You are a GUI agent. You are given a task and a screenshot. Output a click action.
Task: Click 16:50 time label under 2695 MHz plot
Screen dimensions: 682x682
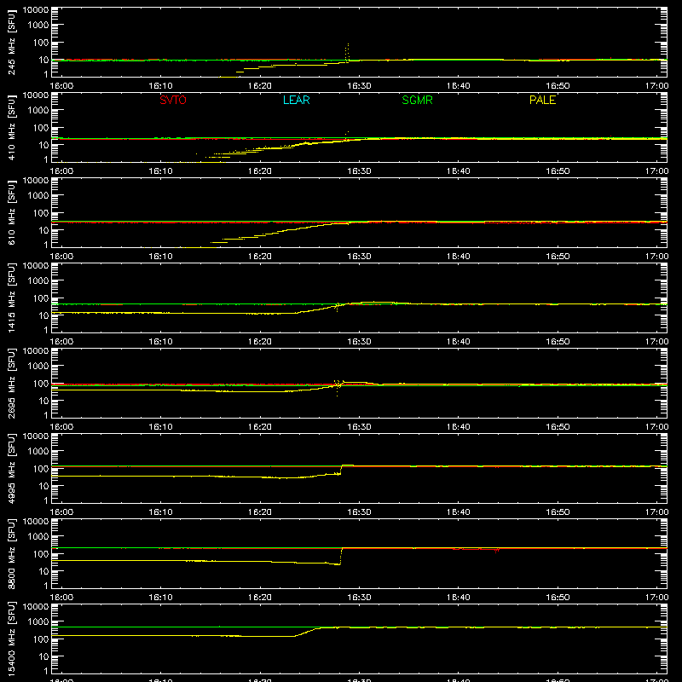click(558, 427)
